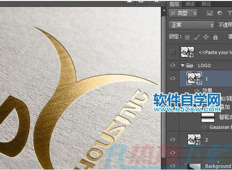Lock transparent pixels checkerboard icon
Screen dimensions: 232x170
tap(187, 37)
